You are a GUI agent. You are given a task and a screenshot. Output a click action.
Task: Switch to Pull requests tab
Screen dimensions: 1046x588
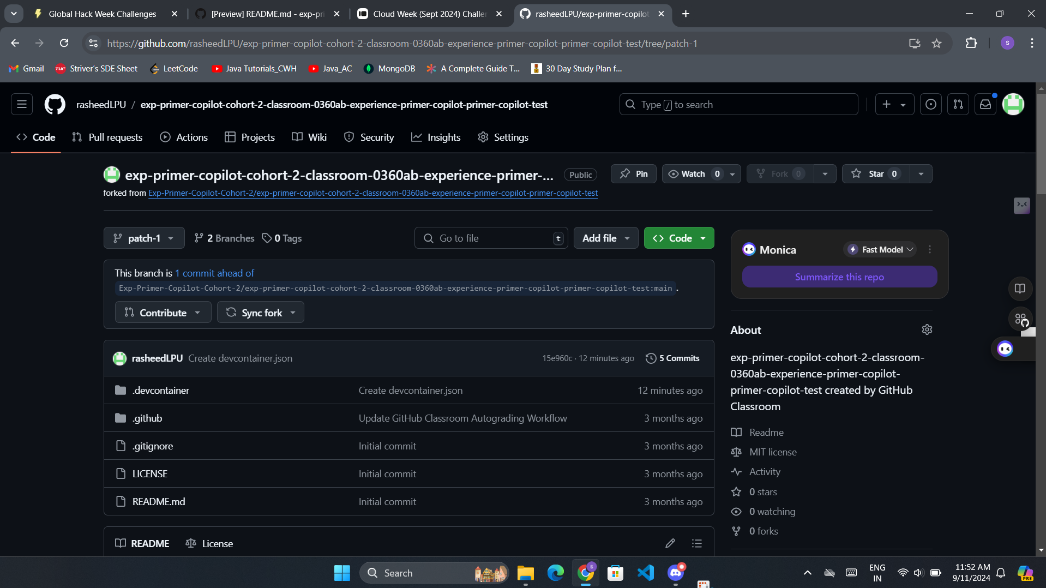click(107, 137)
